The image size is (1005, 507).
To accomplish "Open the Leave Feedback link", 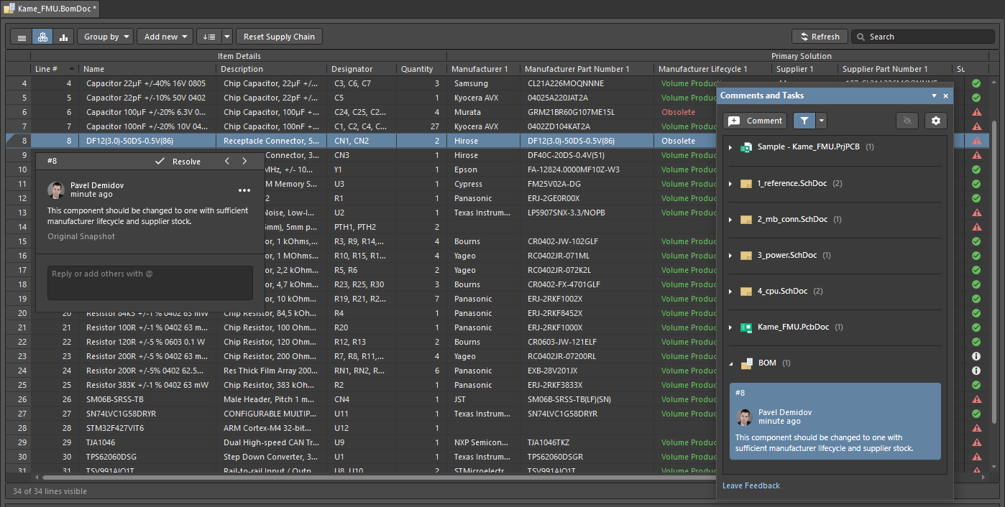I will click(751, 485).
